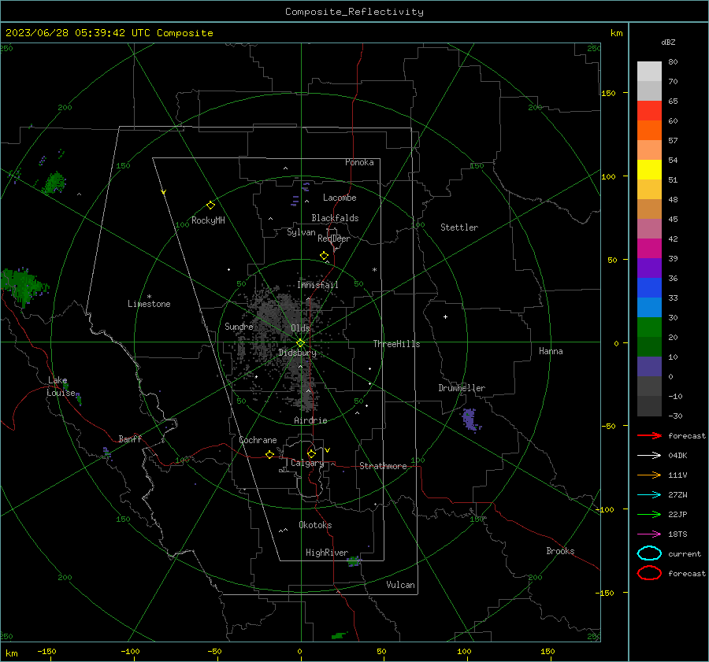Click the cyan 27ZW arrow in the legend

pos(649,495)
